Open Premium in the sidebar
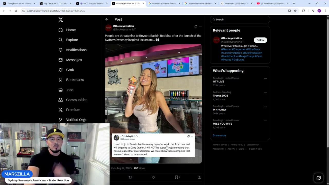 pos(69,110)
